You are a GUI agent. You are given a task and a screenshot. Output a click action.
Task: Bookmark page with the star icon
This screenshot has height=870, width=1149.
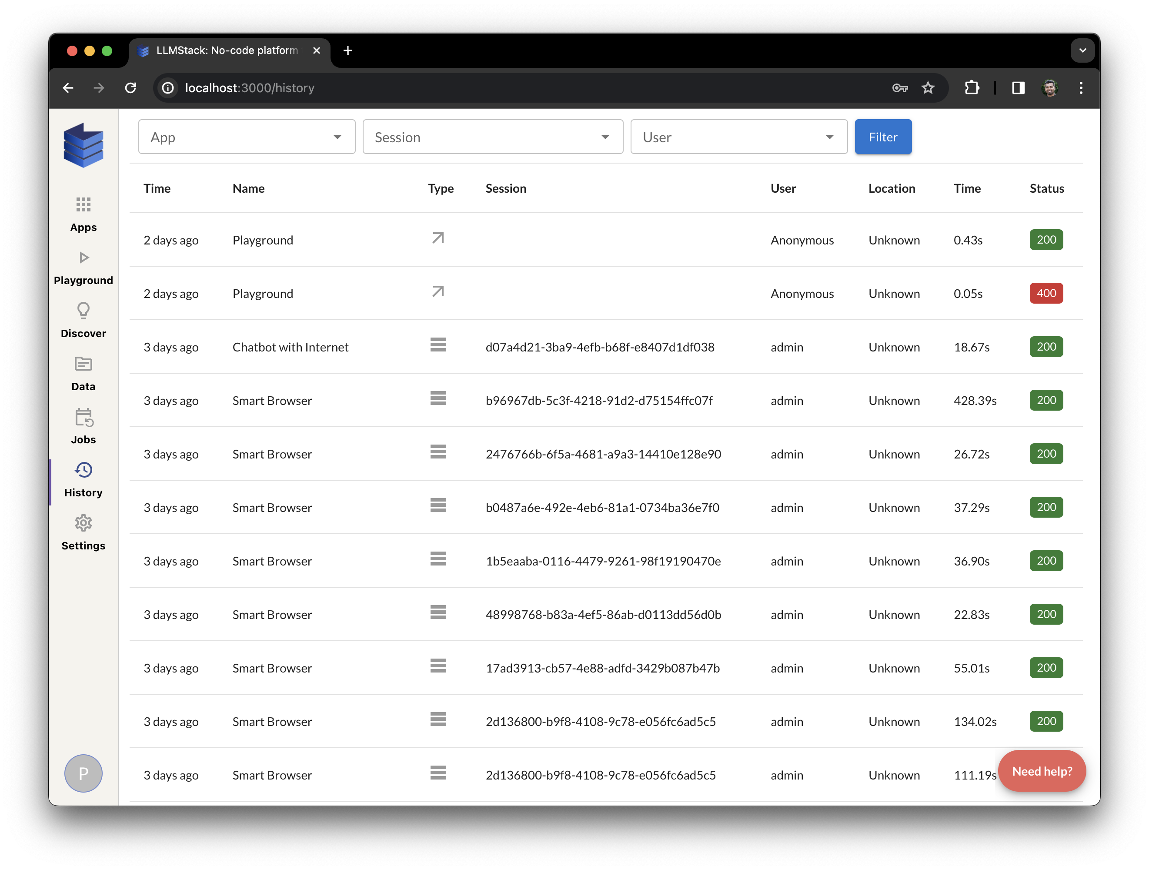[x=928, y=88]
